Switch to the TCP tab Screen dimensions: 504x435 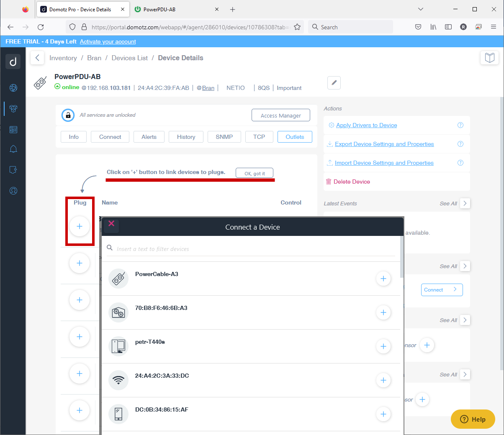pyautogui.click(x=259, y=137)
